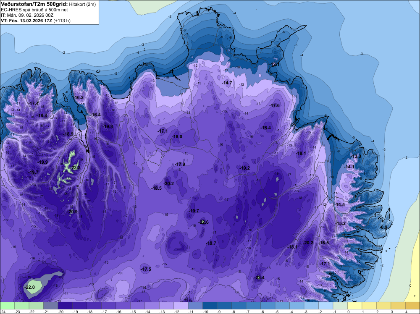Image resolution: width=420 pixels, height=314 pixels.
Task: Click the -14.7 temperature label
Action: click(227, 83)
